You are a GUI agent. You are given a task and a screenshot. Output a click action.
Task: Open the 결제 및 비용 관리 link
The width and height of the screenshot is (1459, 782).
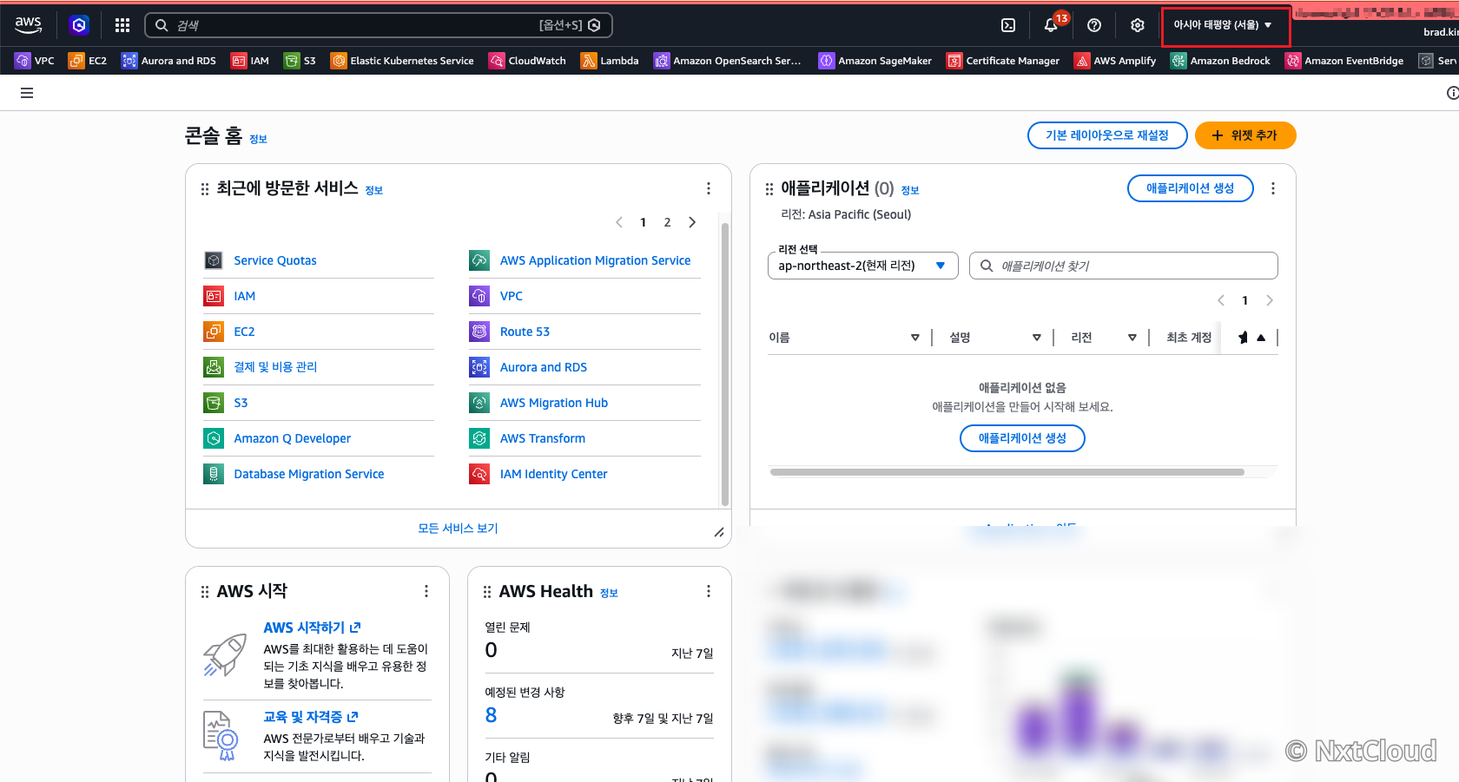pos(275,367)
